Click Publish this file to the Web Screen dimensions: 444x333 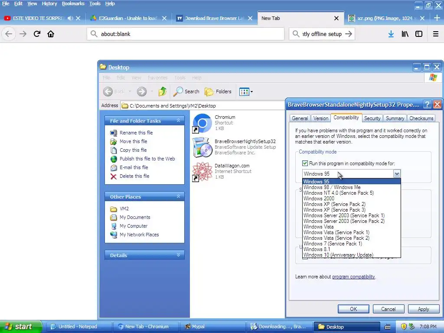(147, 159)
